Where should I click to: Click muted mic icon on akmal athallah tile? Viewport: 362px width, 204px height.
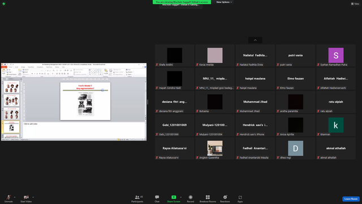[x=318, y=158]
